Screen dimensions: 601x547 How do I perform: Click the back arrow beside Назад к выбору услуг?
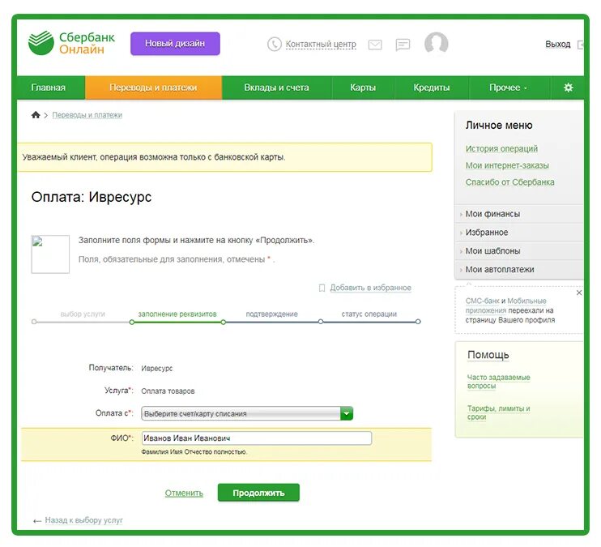pos(37,521)
